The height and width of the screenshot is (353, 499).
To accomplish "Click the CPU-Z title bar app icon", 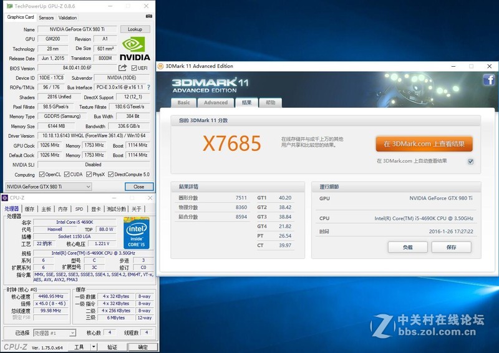I will coord(5,198).
